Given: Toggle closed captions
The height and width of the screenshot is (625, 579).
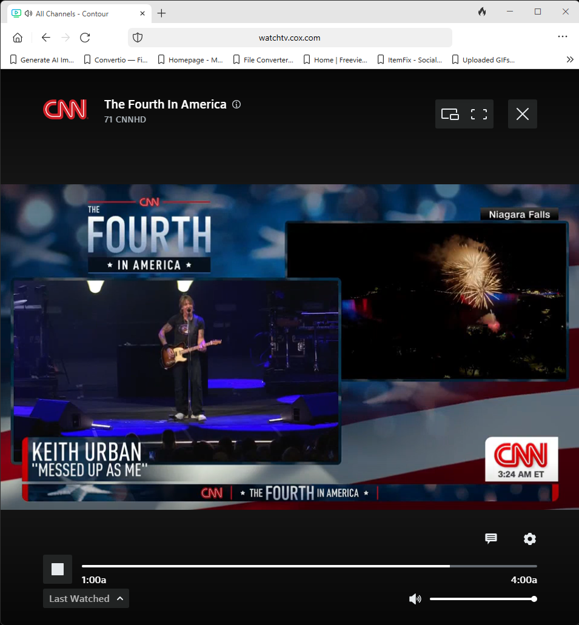Looking at the screenshot, I should [x=491, y=538].
